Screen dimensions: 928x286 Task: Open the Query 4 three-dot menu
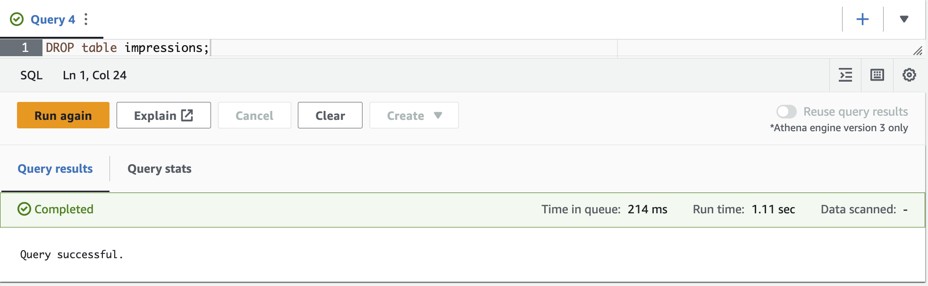point(86,19)
